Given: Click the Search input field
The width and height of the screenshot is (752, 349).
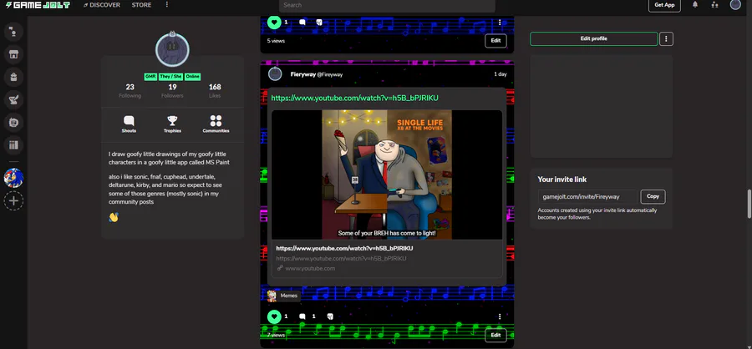Looking at the screenshot, I should [x=387, y=6].
